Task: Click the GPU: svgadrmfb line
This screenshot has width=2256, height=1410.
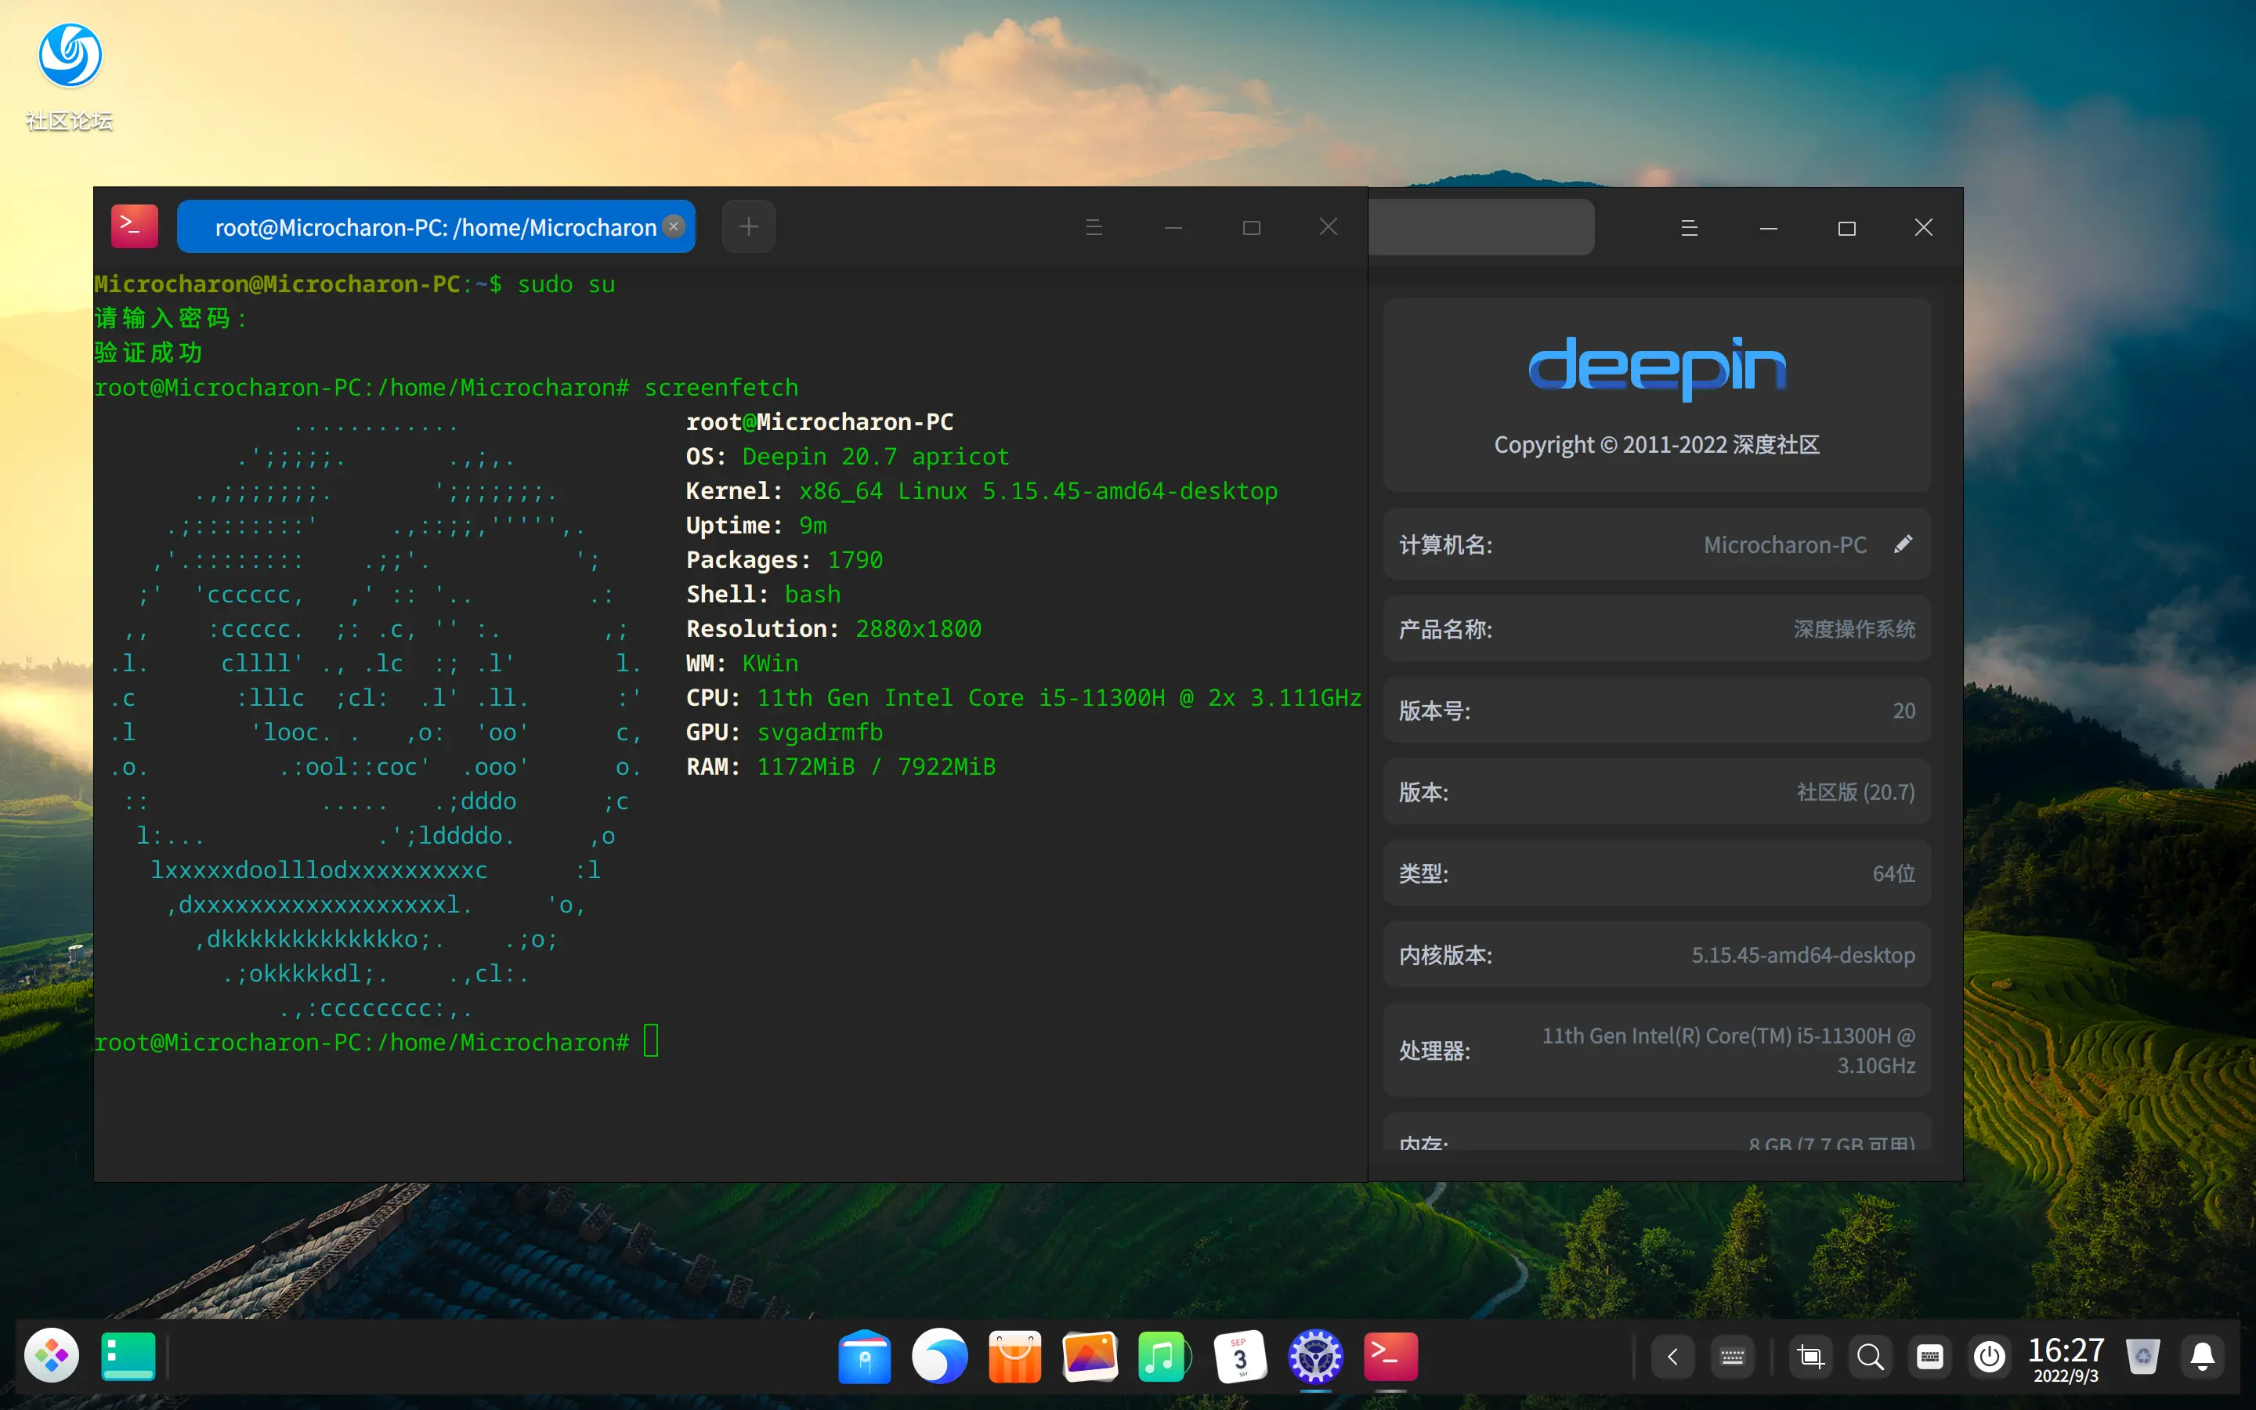Action: pos(784,732)
